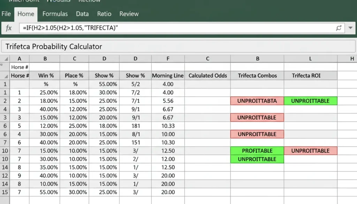Click the 30.00% Place cell

tap(74, 192)
